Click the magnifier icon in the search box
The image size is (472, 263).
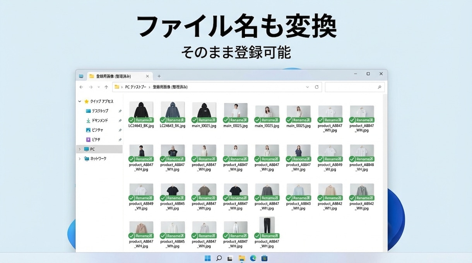click(379, 87)
